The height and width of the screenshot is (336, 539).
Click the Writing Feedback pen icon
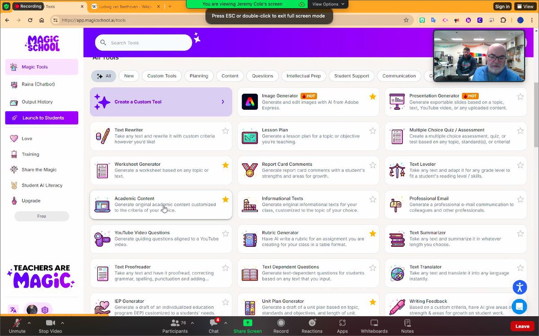(x=397, y=307)
